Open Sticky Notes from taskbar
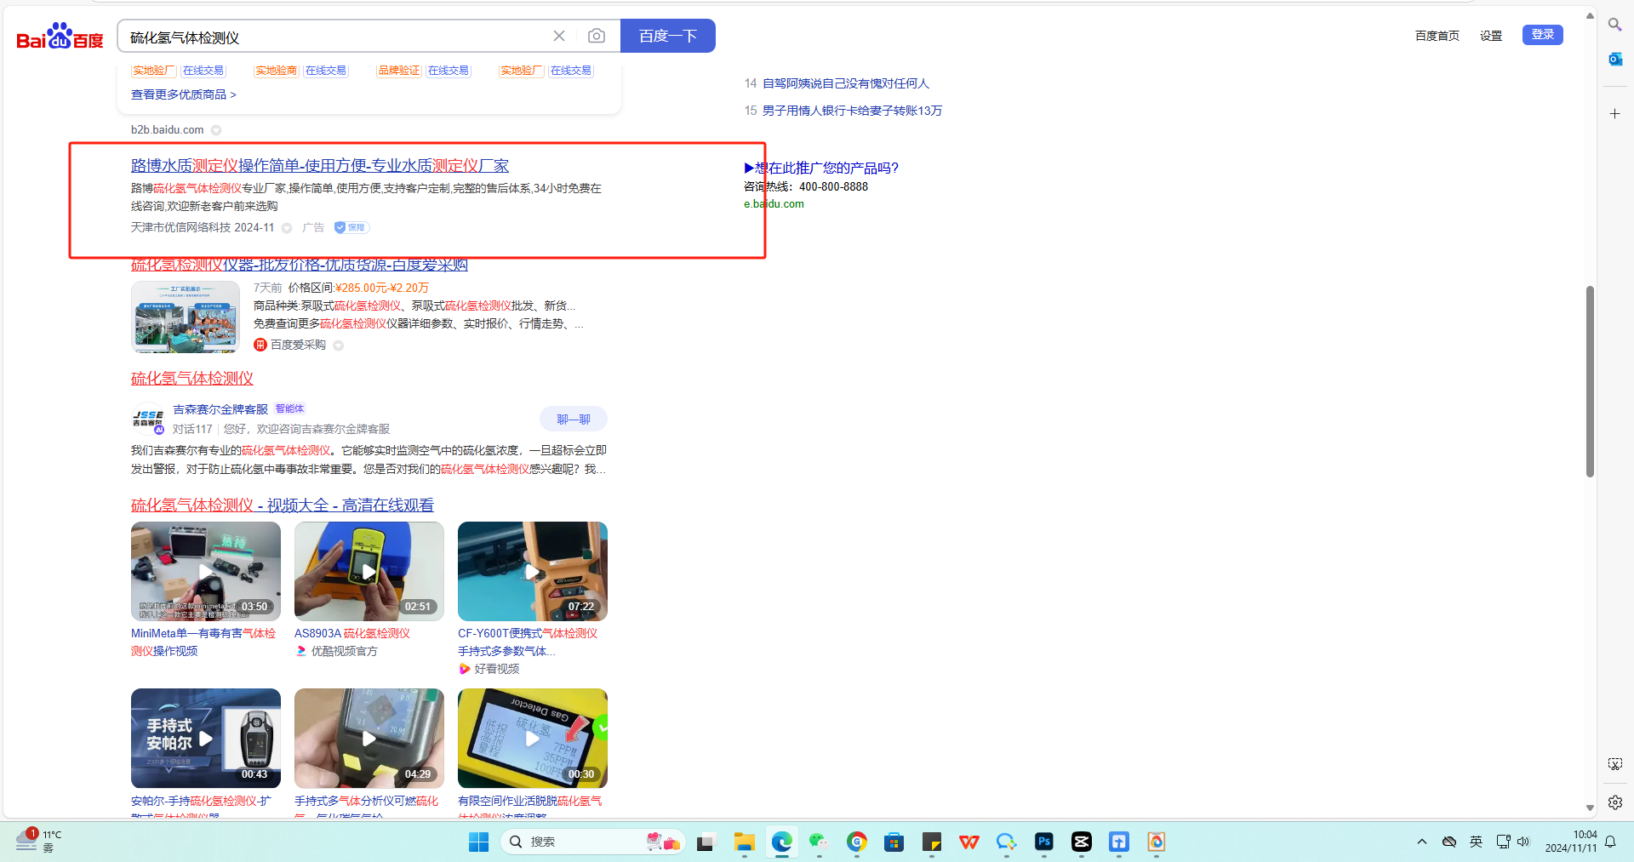Screen dimensions: 1634x862 (932, 842)
